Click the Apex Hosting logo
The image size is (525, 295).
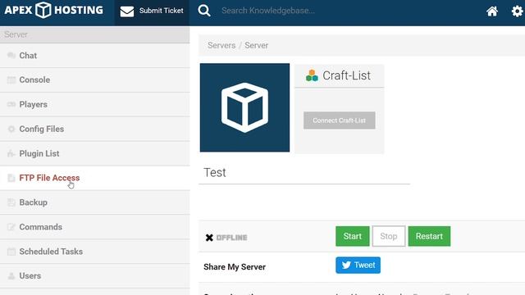(x=53, y=10)
